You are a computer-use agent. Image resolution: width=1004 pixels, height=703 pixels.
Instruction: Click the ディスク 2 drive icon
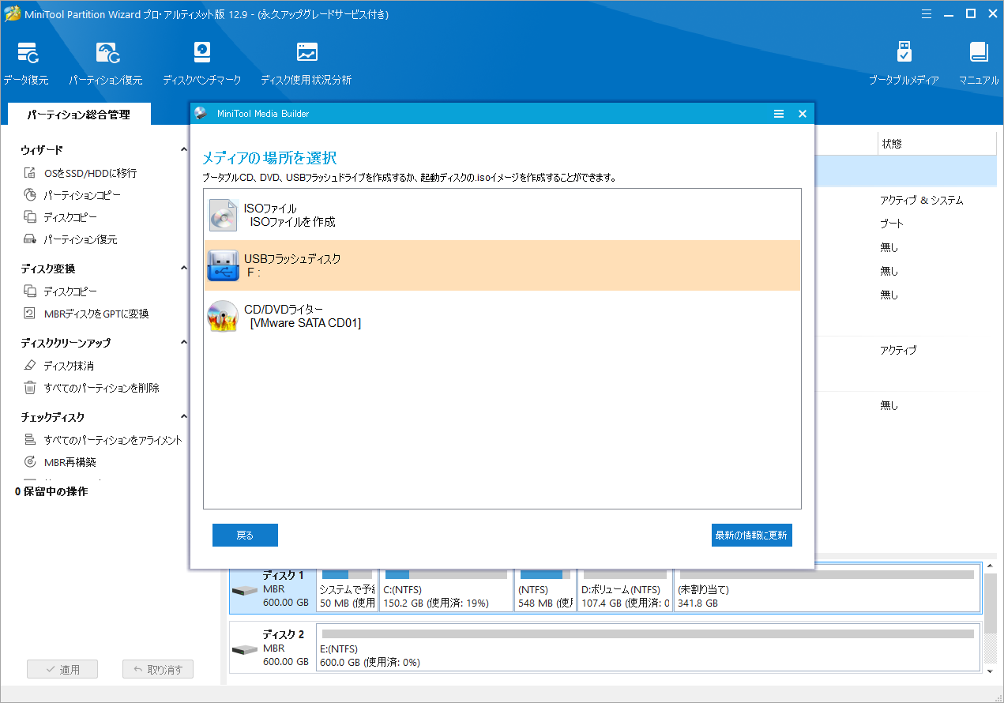pyautogui.click(x=245, y=649)
